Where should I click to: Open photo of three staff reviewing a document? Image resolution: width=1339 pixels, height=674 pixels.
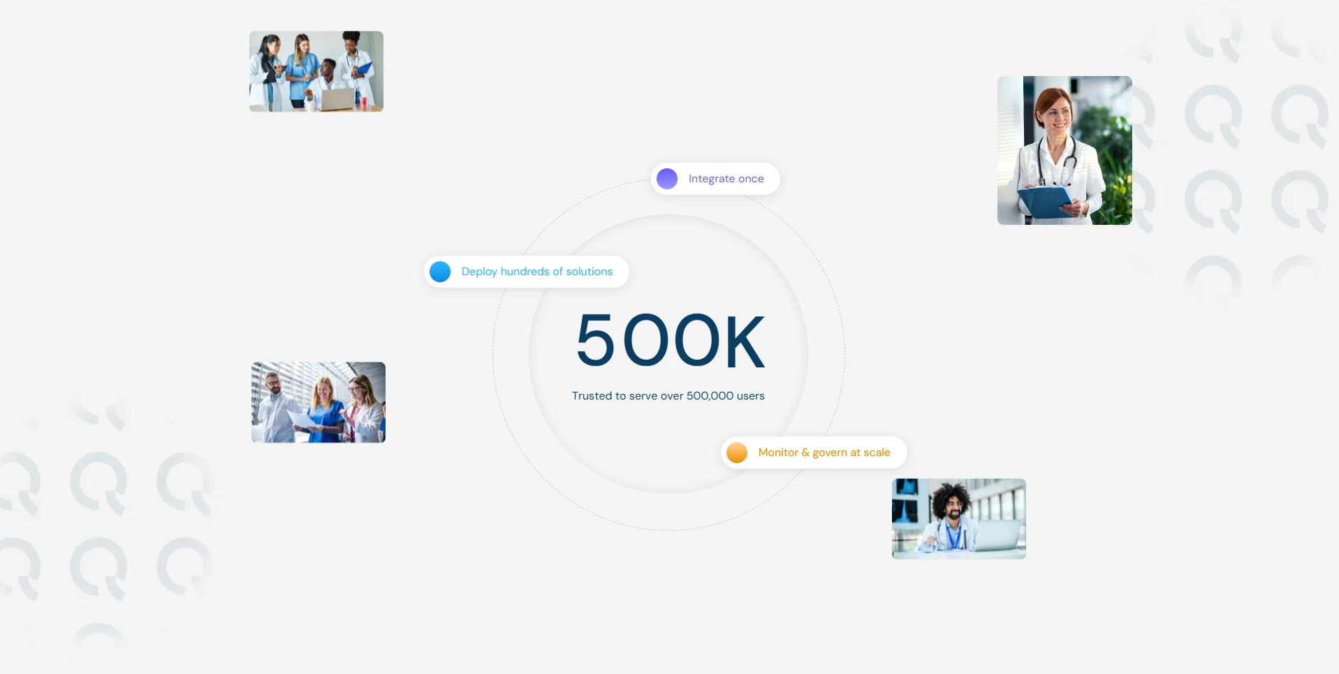click(x=319, y=402)
